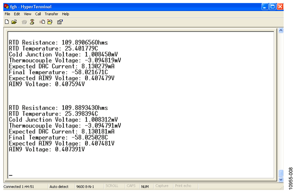Open the Transfer menu
297x193 pixels.
[51, 14]
